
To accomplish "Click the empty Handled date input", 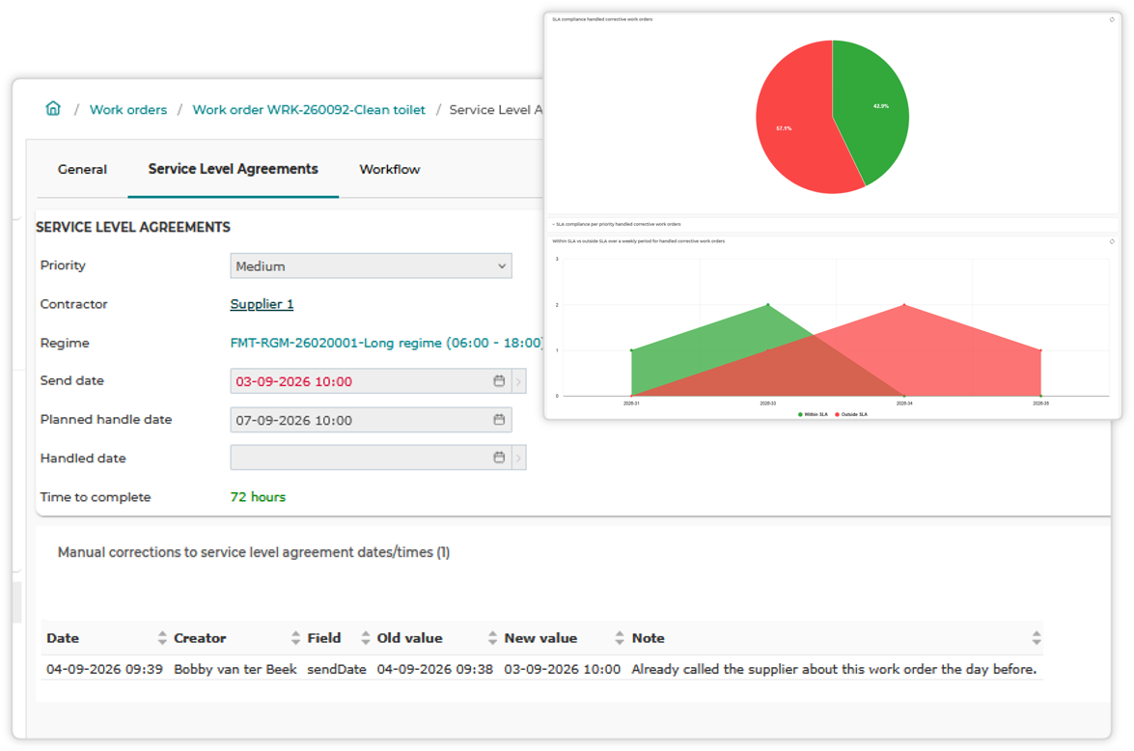I will (x=371, y=458).
